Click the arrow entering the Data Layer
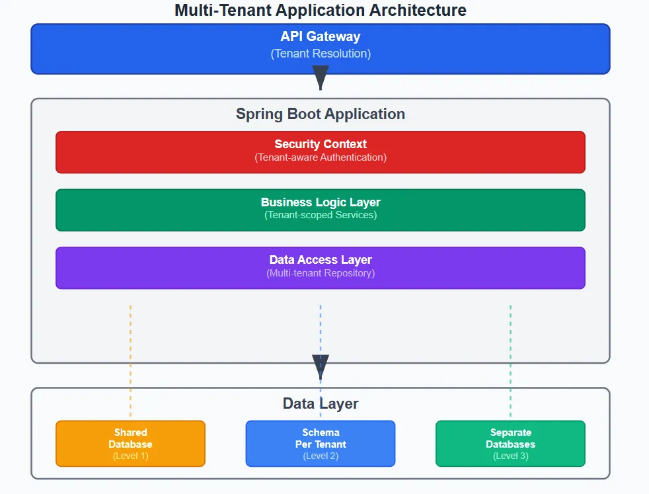649x494 pixels. tap(320, 364)
